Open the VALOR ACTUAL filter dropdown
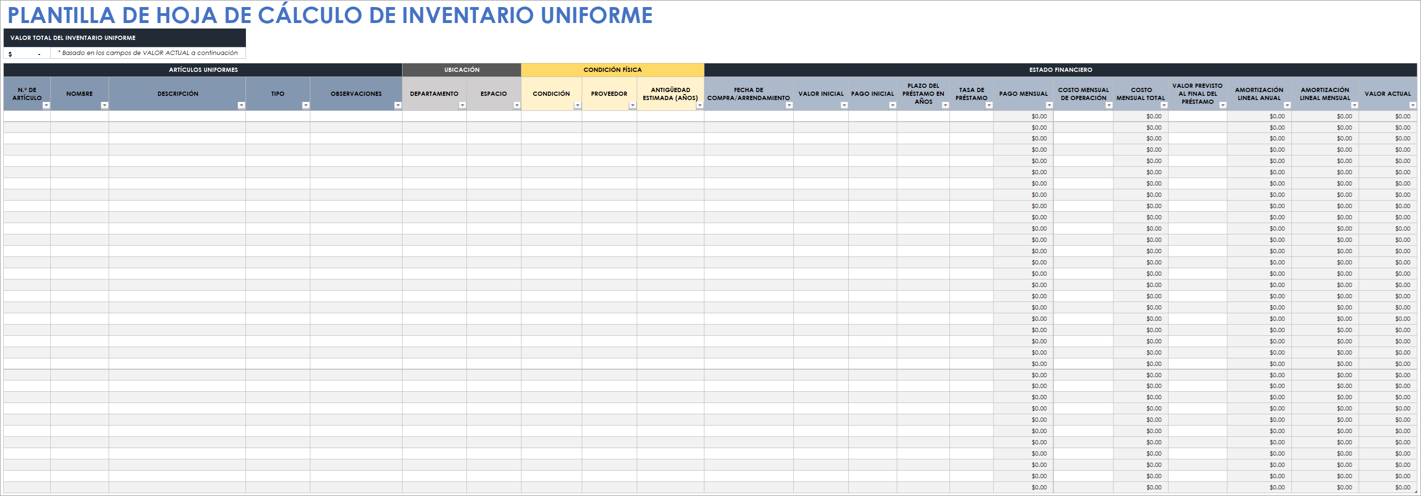The image size is (1421, 496). tap(1413, 105)
